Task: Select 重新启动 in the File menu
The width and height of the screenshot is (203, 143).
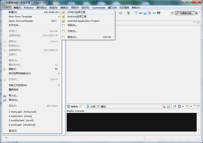Action: coord(32,90)
